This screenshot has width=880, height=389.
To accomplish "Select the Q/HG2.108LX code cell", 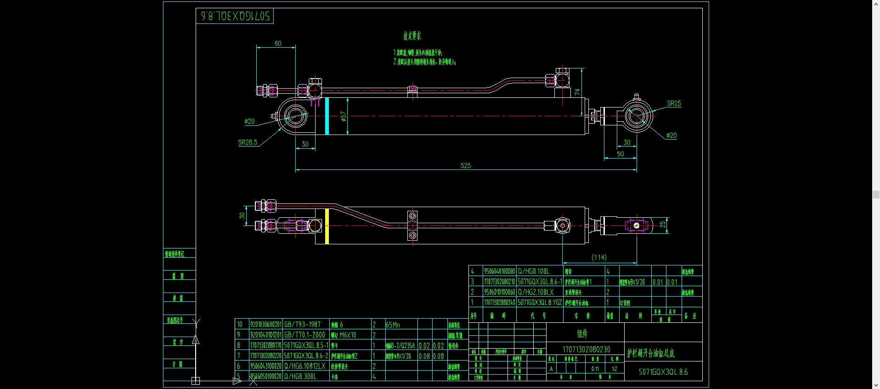I will click(540, 292).
